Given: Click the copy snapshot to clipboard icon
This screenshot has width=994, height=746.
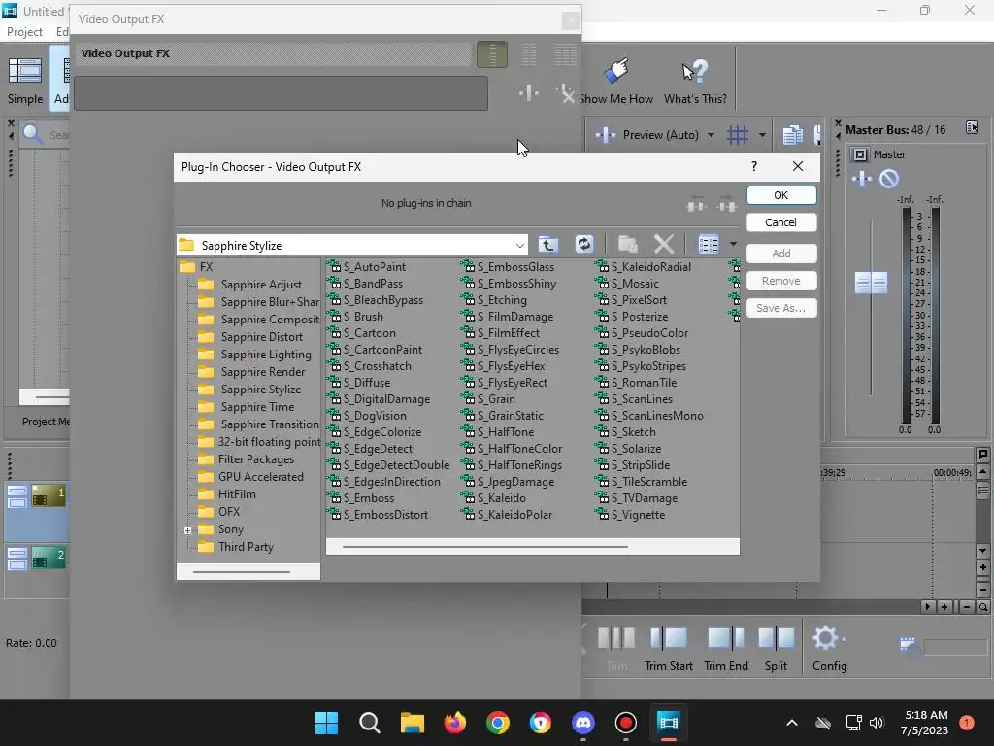Looking at the screenshot, I should coord(792,134).
